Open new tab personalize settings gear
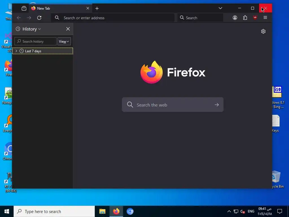The image size is (289, 217). (263, 31)
